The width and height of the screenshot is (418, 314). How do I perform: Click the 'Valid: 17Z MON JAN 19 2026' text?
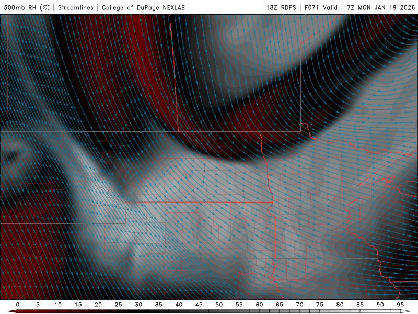pos(369,7)
